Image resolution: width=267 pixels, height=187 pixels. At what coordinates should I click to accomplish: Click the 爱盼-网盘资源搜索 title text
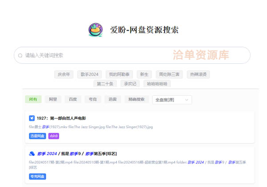point(144,30)
